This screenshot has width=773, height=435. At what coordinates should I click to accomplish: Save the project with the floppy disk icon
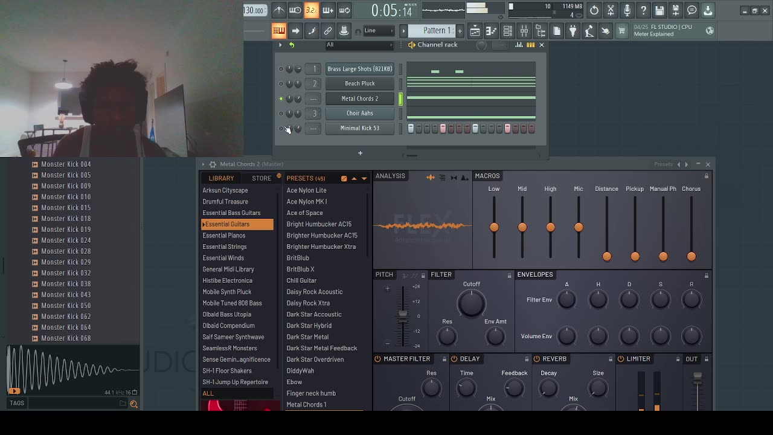tap(659, 10)
